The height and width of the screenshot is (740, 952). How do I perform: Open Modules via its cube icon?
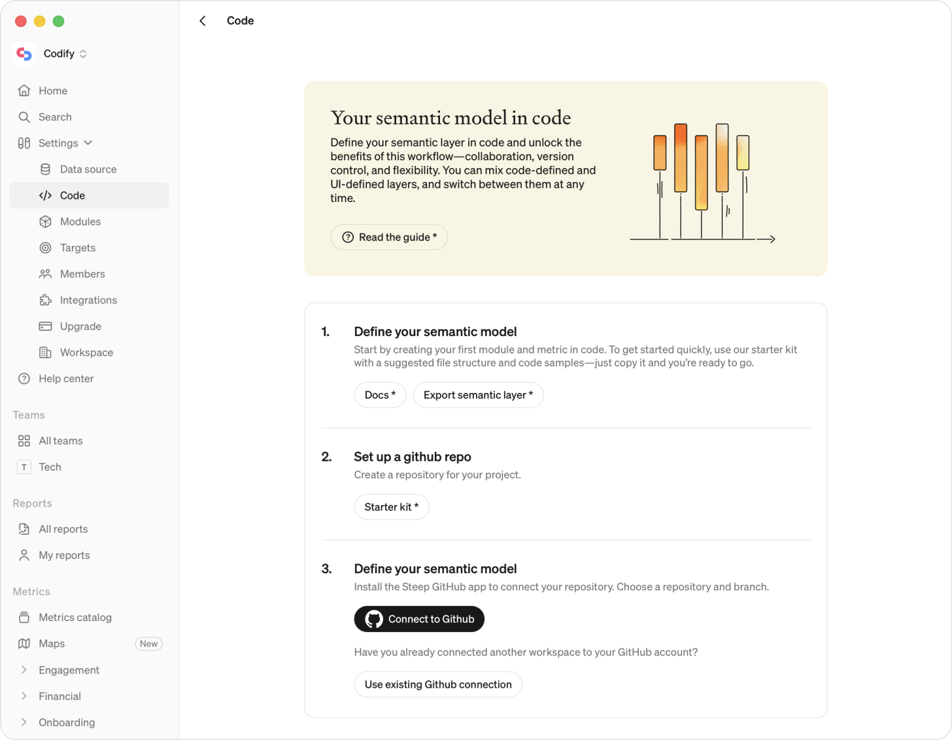pyautogui.click(x=44, y=221)
